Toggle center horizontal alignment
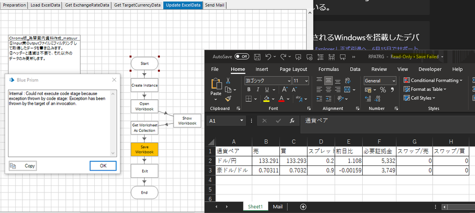Viewport: 475px width, 213px height. click(328, 89)
